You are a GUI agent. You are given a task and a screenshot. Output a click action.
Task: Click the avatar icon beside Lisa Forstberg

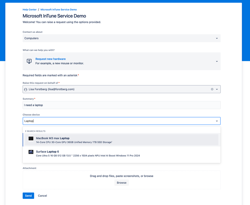25,89
